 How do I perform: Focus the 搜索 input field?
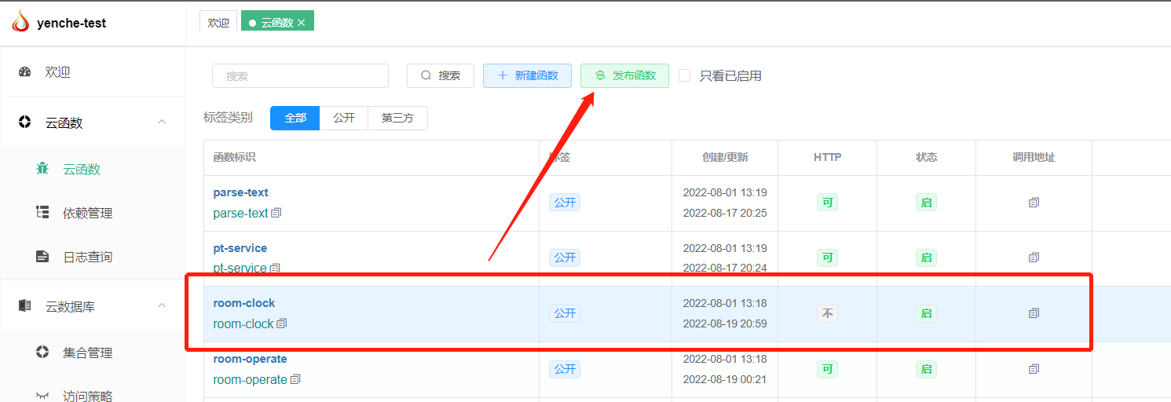tap(300, 75)
